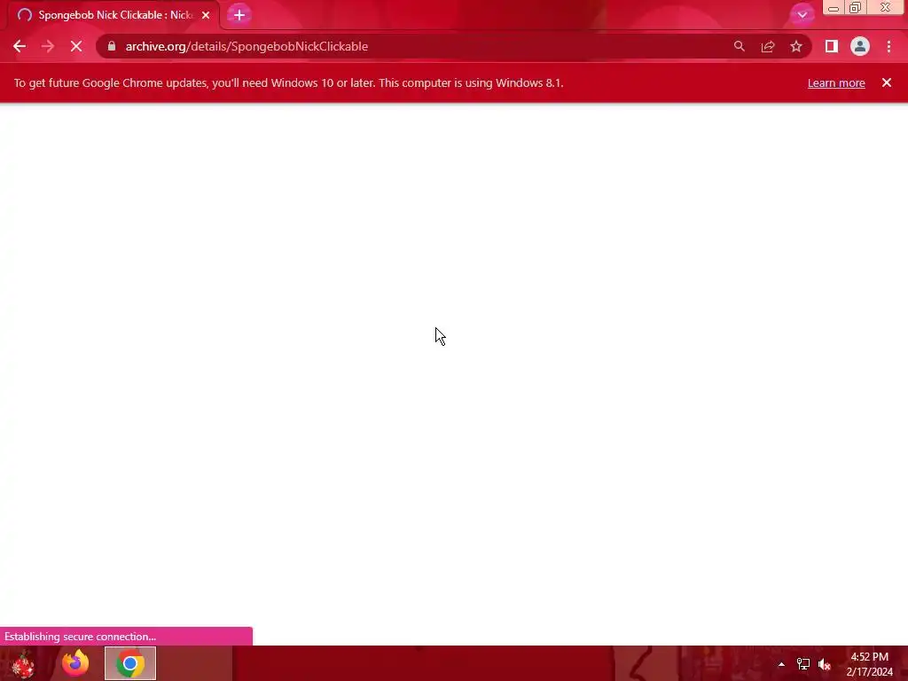This screenshot has width=908, height=681.
Task: Go back to the previous page
Action: (20, 46)
